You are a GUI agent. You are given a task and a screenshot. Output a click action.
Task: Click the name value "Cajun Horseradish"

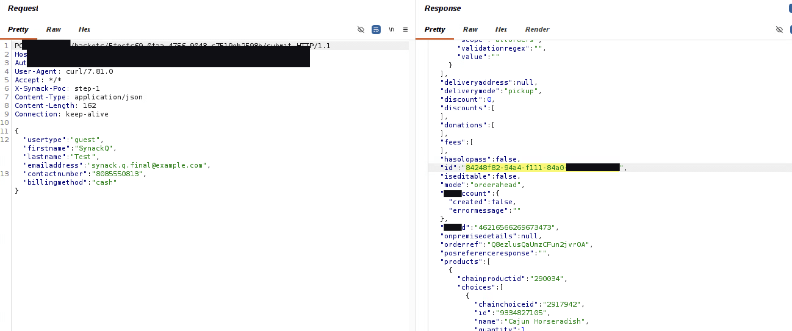(544, 321)
